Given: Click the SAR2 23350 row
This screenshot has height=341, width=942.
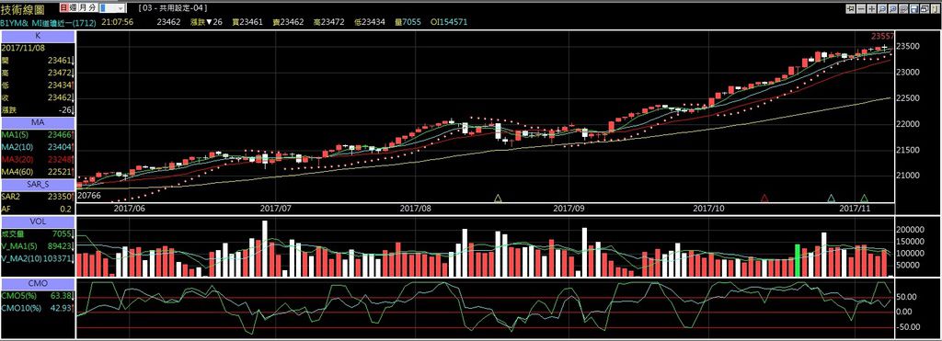Looking at the screenshot, I should (37, 197).
